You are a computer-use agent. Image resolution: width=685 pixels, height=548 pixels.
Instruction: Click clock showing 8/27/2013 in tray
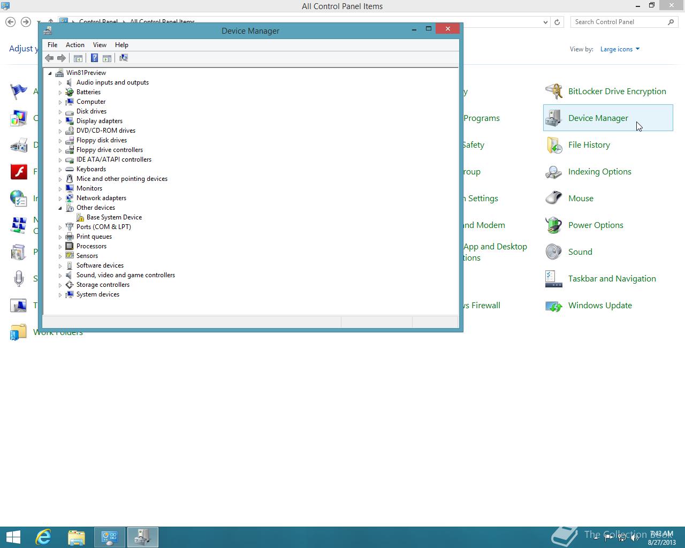coord(661,538)
